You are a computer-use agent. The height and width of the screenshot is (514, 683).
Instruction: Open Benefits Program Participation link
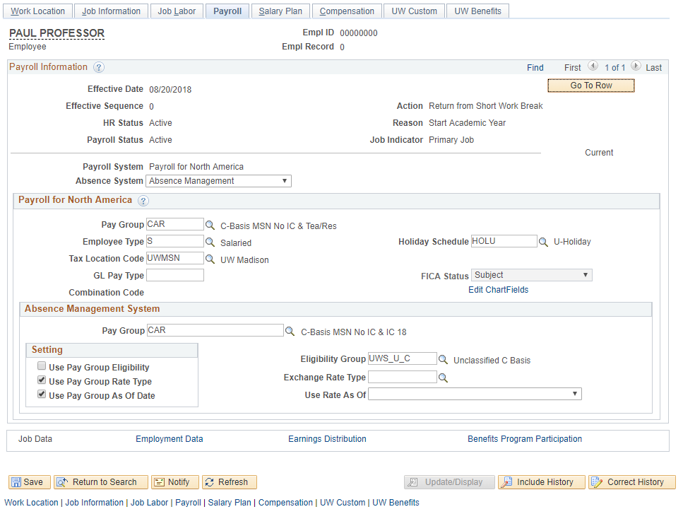525,439
